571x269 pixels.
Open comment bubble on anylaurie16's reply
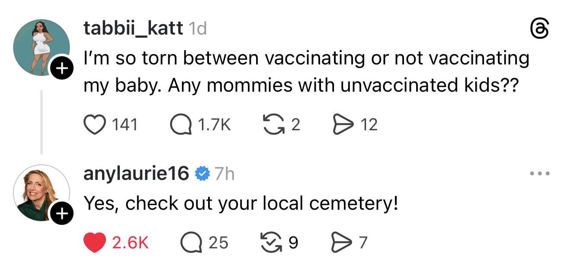[192, 242]
